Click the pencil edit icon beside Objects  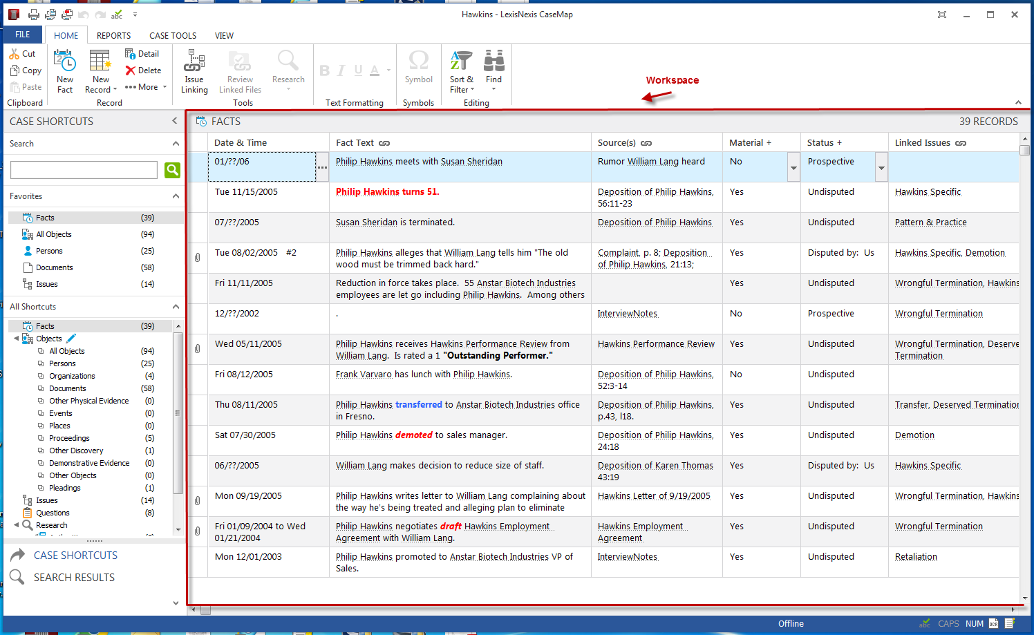pyautogui.click(x=71, y=339)
